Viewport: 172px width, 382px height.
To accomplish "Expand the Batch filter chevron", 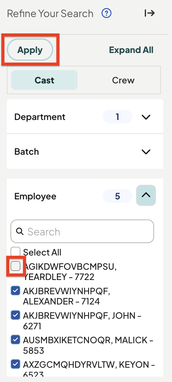I will (x=146, y=152).
